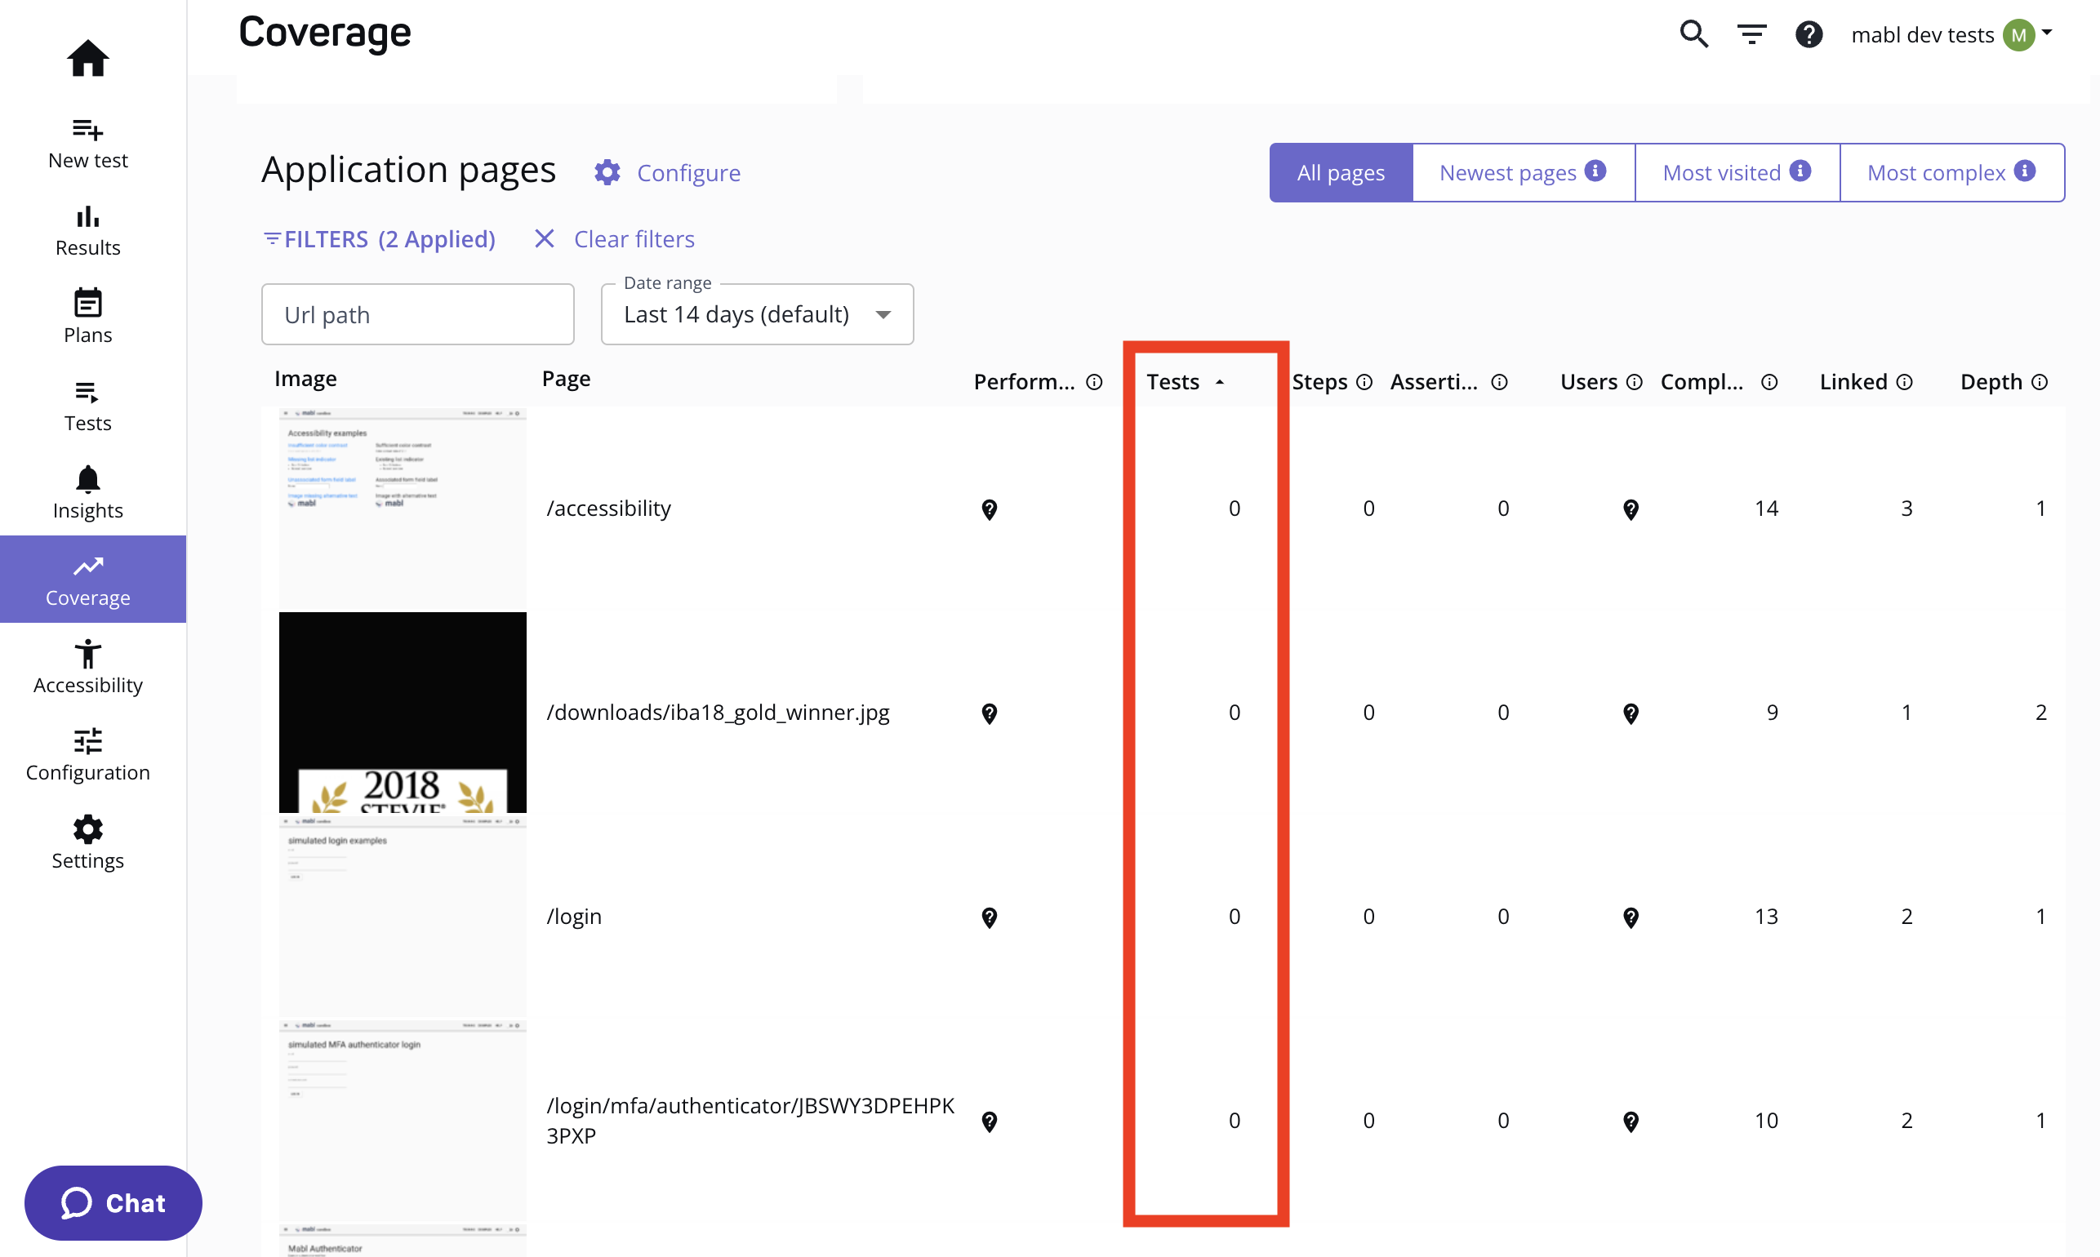Click the Users column header

pyautogui.click(x=1588, y=382)
